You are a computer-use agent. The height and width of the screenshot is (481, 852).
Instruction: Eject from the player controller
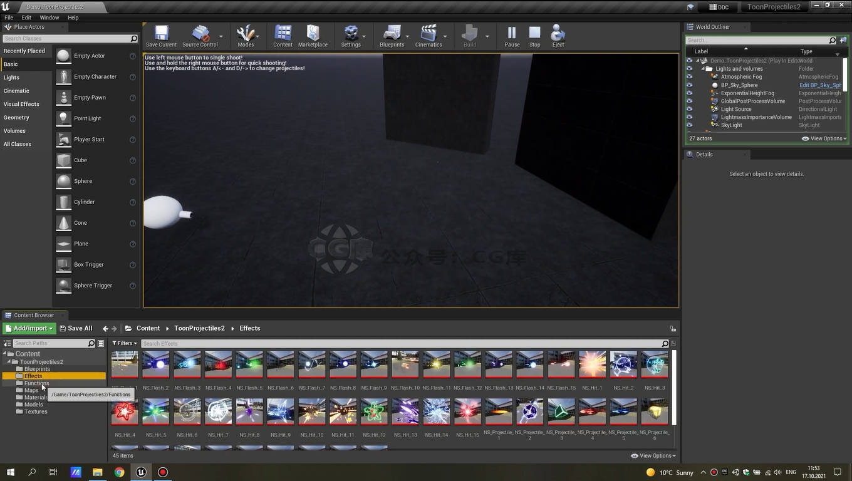tap(558, 35)
